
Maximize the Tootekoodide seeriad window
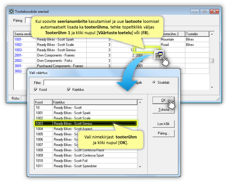click(x=205, y=12)
